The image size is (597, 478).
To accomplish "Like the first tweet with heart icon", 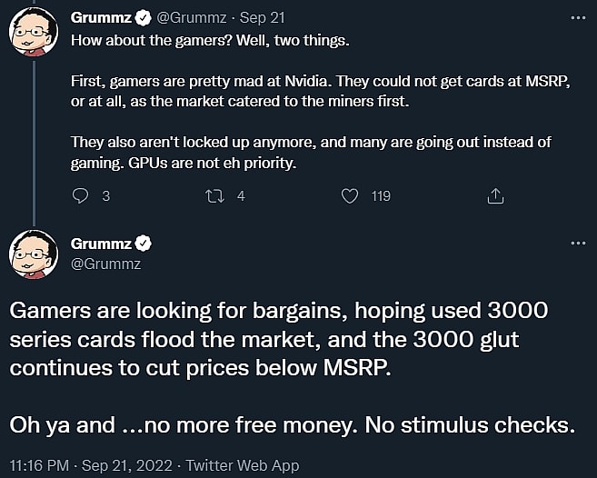I will pos(350,195).
